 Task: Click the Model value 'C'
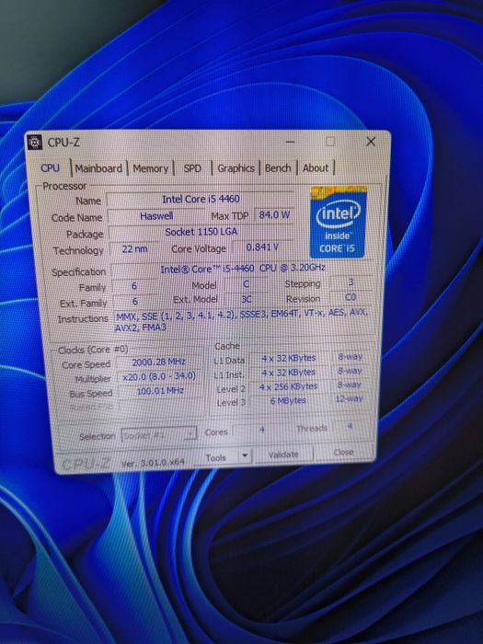pos(246,284)
